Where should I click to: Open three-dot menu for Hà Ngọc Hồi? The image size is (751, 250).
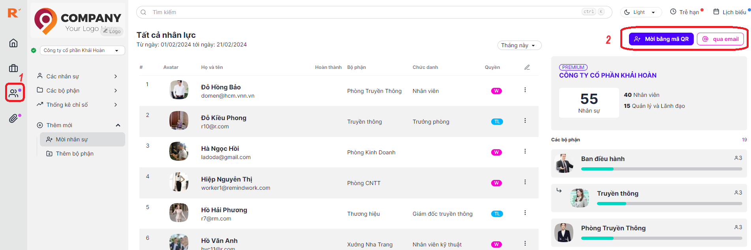point(525,152)
